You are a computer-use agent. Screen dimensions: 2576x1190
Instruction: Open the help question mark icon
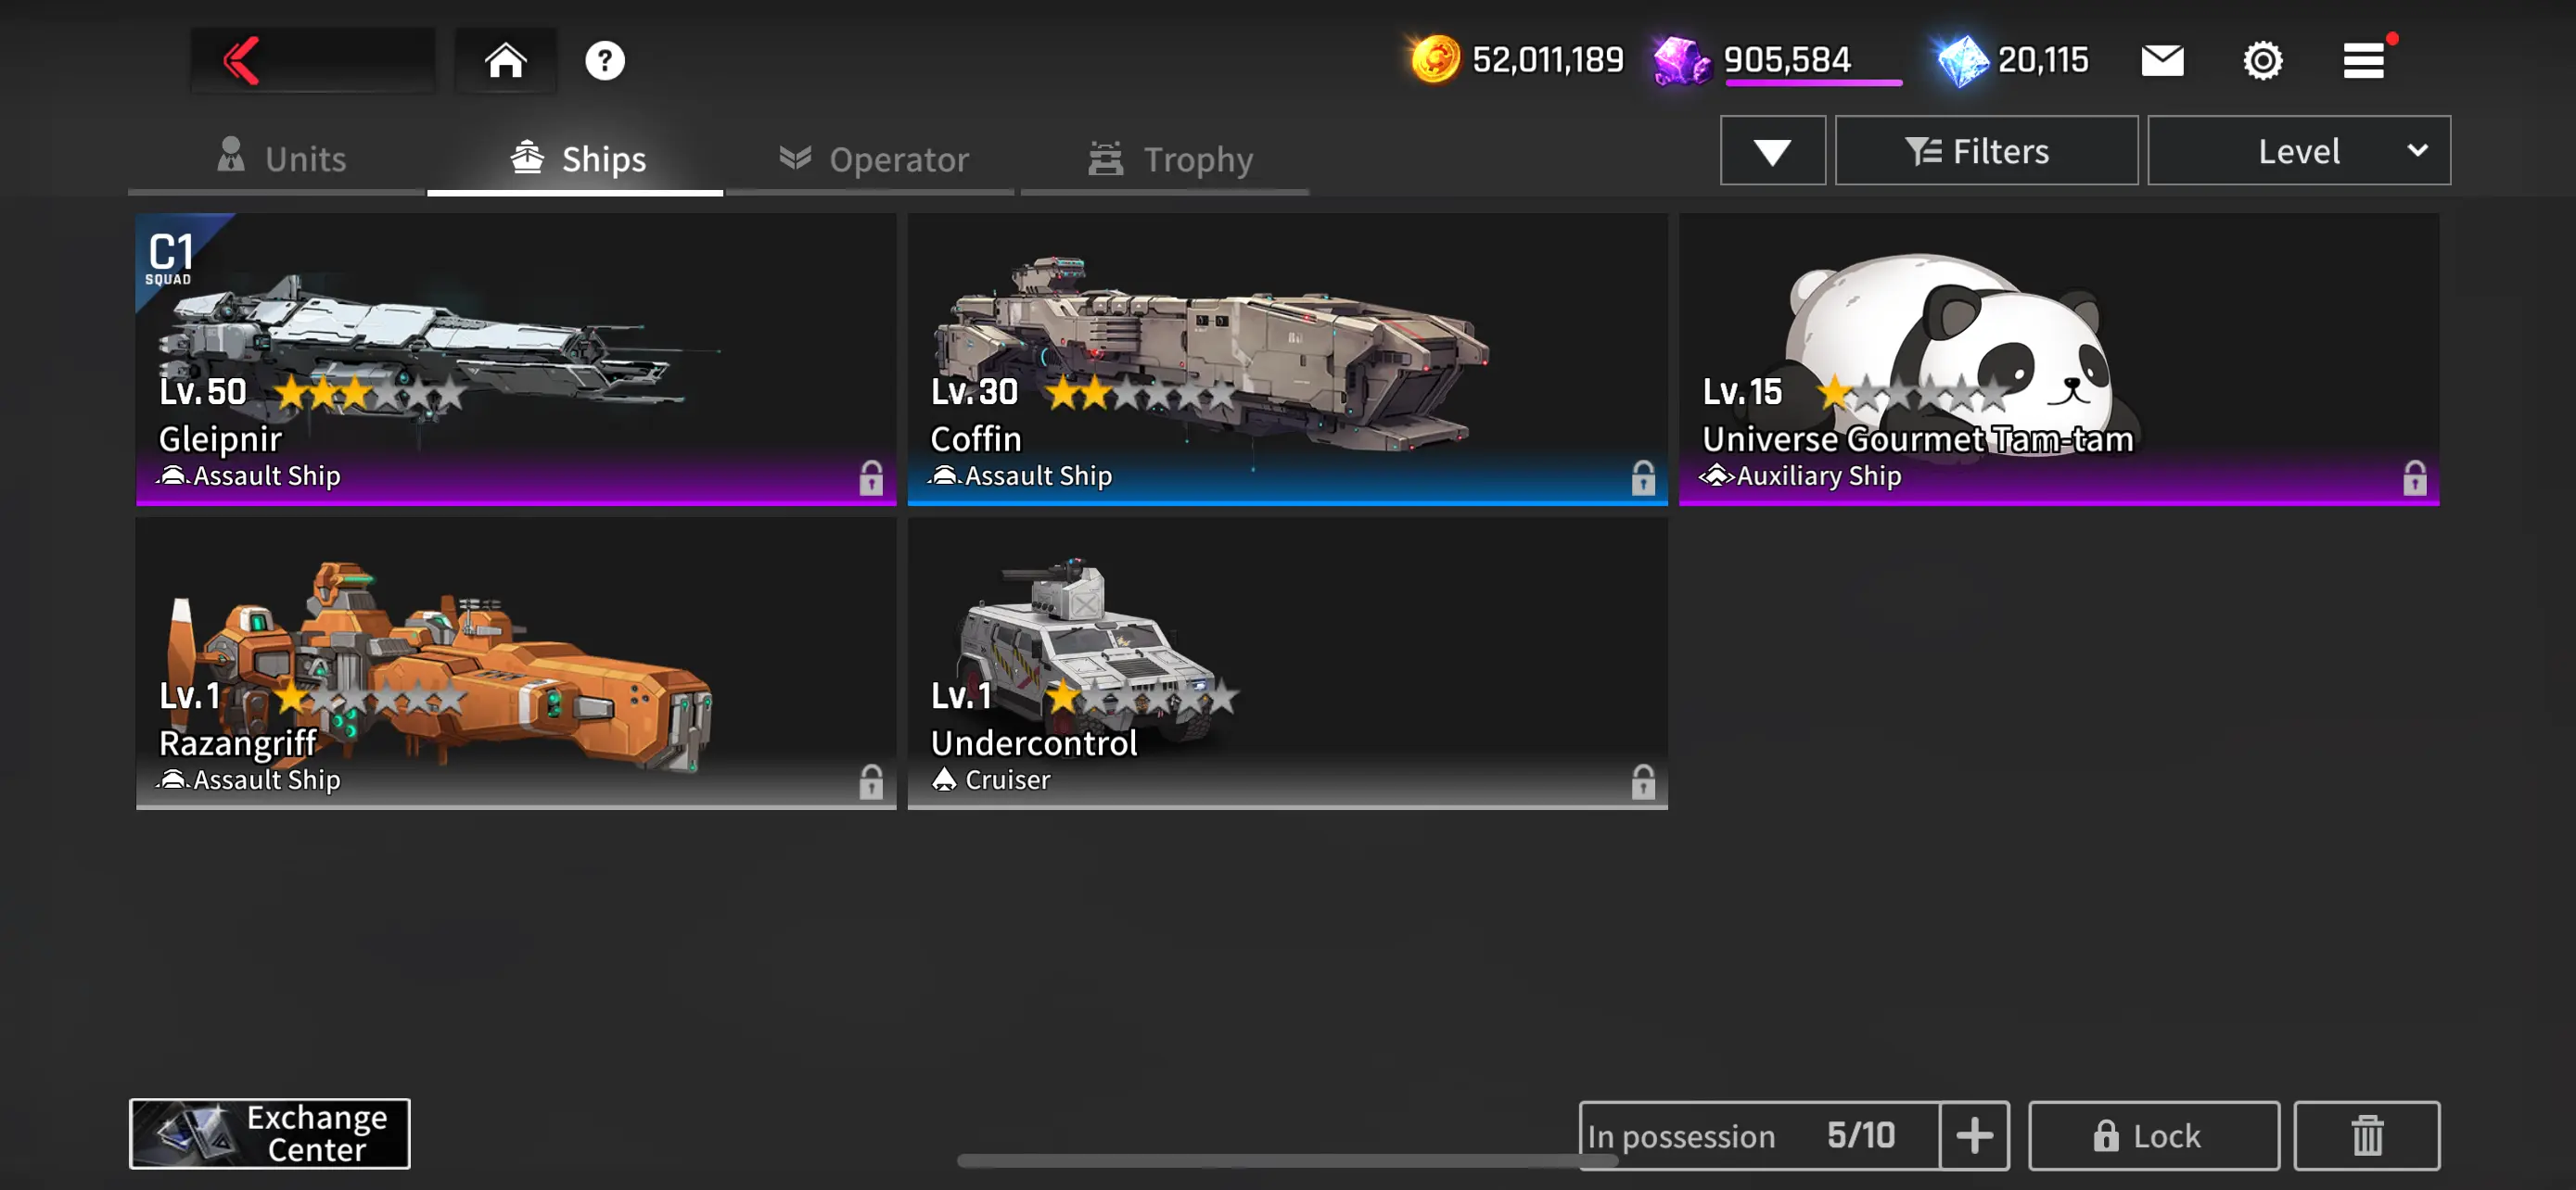pyautogui.click(x=605, y=61)
